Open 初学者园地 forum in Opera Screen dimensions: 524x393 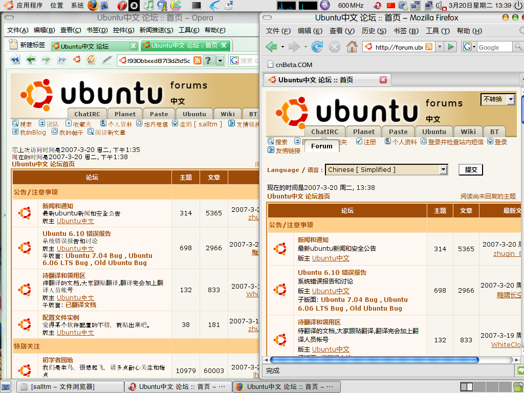coord(57,360)
